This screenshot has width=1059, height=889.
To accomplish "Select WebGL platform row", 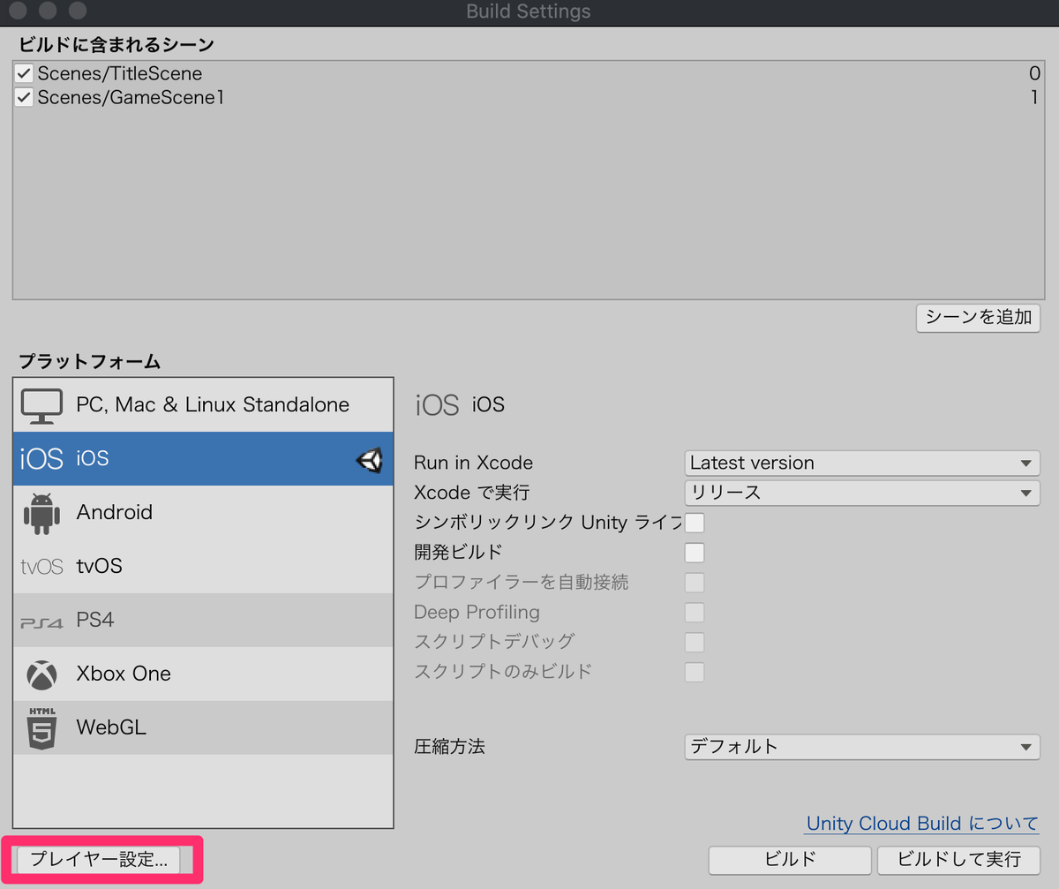I will (x=203, y=728).
